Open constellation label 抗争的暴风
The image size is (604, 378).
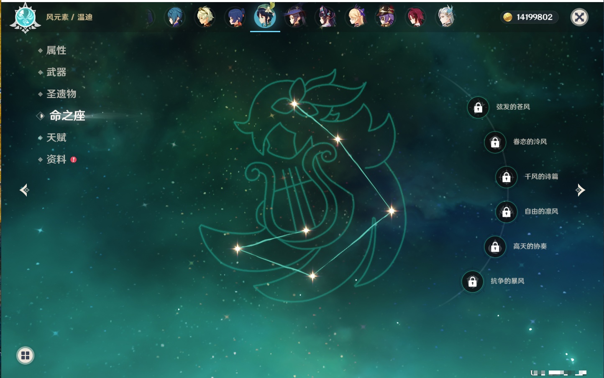tap(507, 281)
